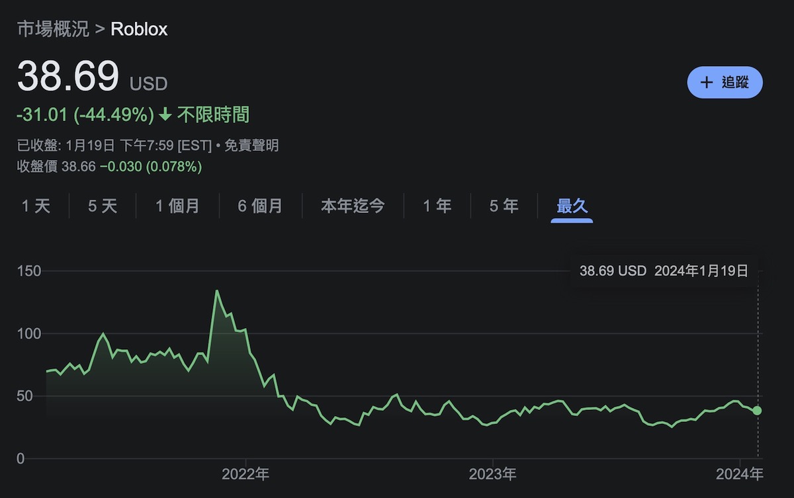Screen dimensions: 794x498
Task: Click the 0 y-axis label
Action: point(21,458)
